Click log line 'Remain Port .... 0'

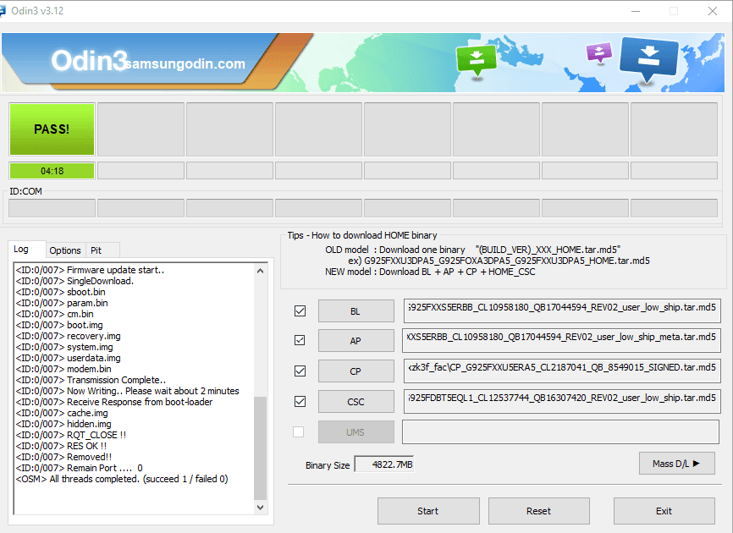point(79,468)
